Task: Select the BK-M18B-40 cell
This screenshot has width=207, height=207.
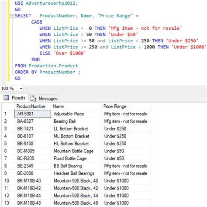Action: [32, 181]
